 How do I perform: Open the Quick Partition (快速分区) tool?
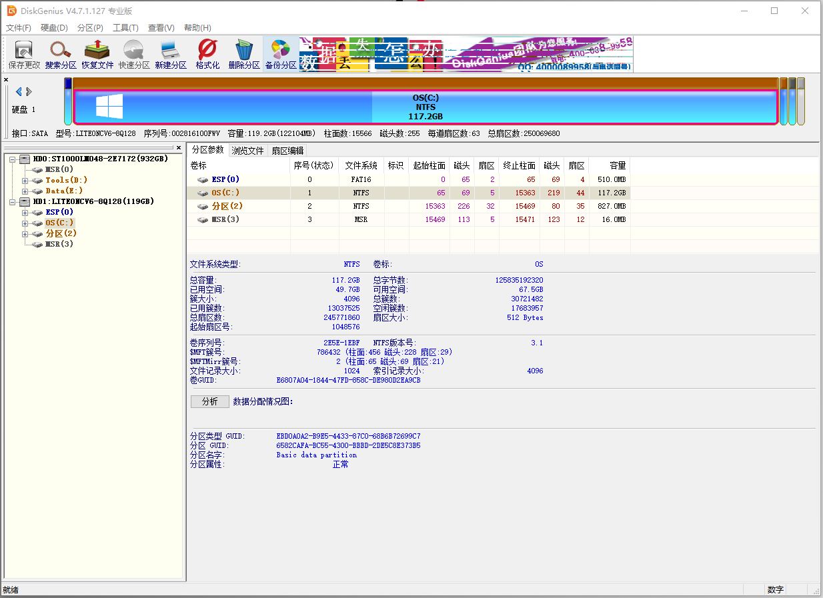[134, 55]
